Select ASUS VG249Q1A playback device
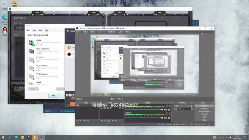Image resolution: width=249 pixels, height=140 pixels. point(46,51)
